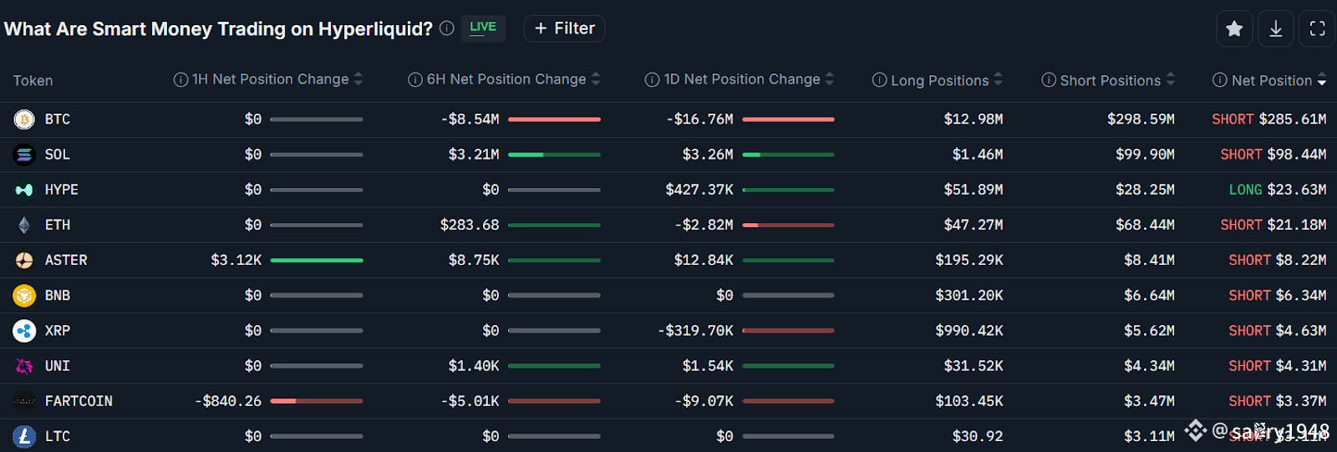This screenshot has width=1337, height=452.
Task: Click the SOL token icon
Action: (24, 155)
